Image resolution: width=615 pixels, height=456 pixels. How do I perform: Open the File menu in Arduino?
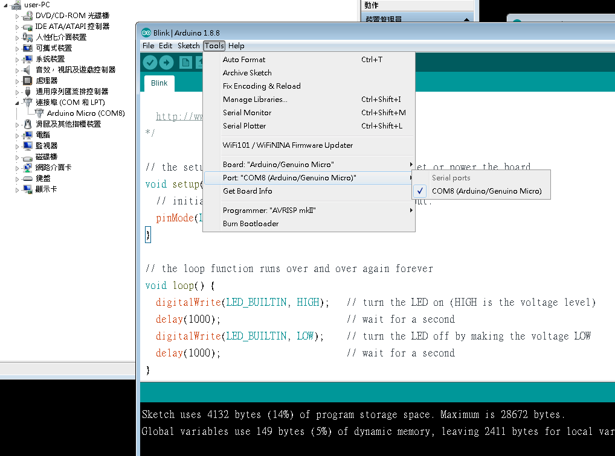click(148, 46)
